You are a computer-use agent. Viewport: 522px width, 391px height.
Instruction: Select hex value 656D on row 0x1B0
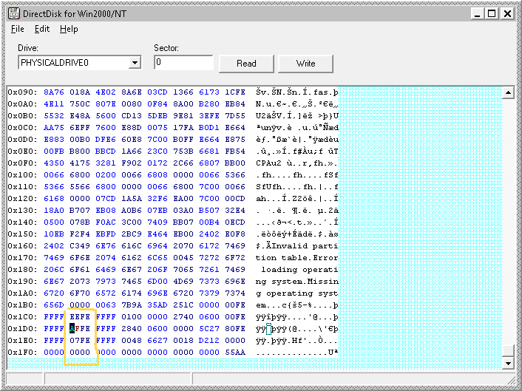tap(54, 305)
